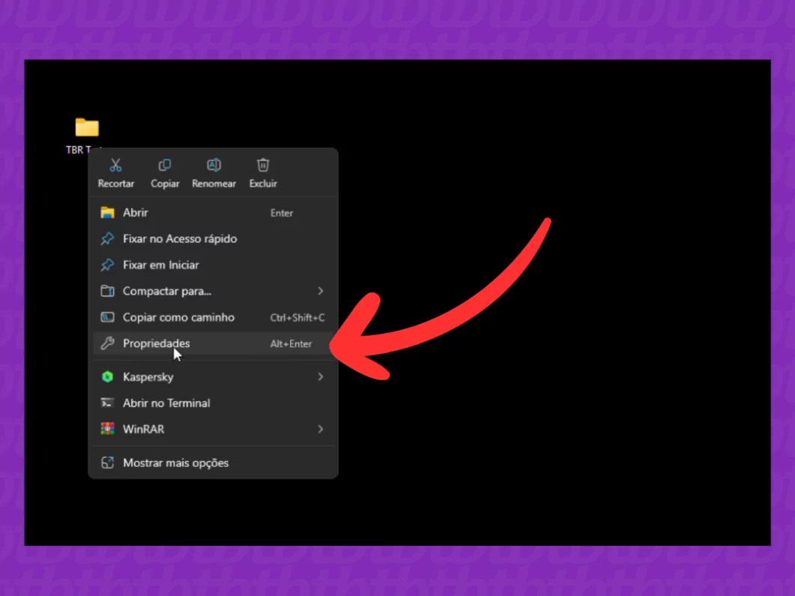The height and width of the screenshot is (596, 795).
Task: Click the wrench icon beside Propriedades
Action: tap(107, 343)
